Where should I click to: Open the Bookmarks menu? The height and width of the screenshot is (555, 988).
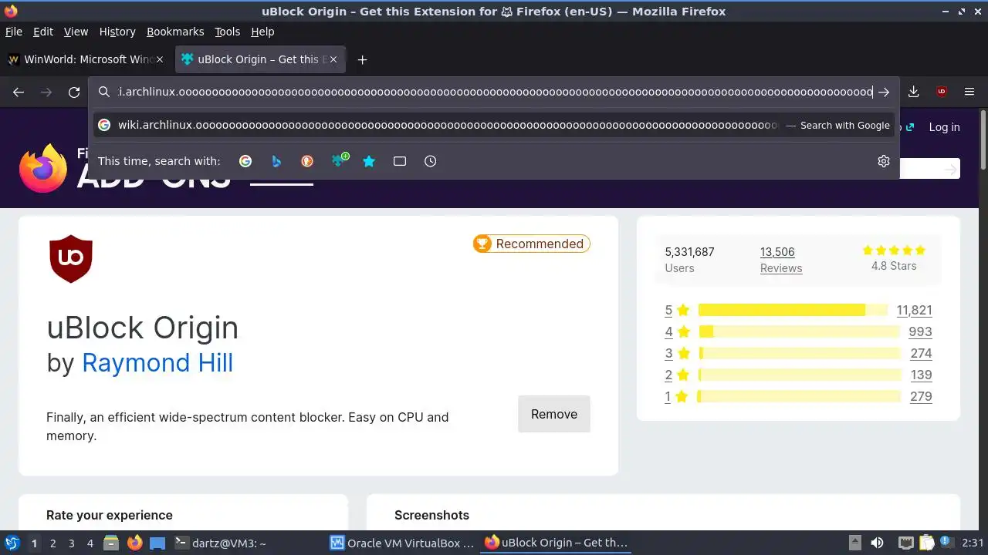point(175,32)
